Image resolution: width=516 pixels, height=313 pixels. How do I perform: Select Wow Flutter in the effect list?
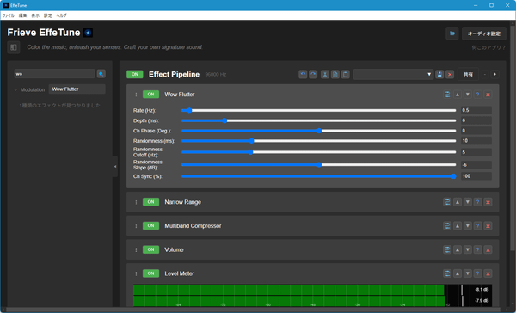tap(77, 89)
